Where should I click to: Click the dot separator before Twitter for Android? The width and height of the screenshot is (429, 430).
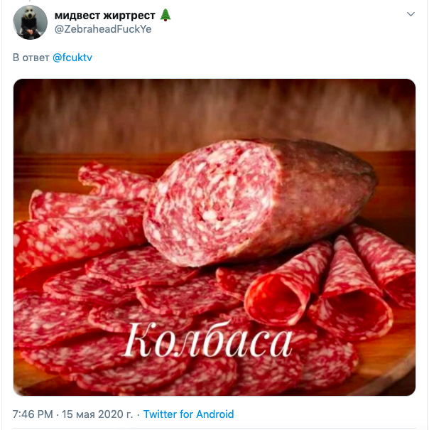(x=138, y=414)
